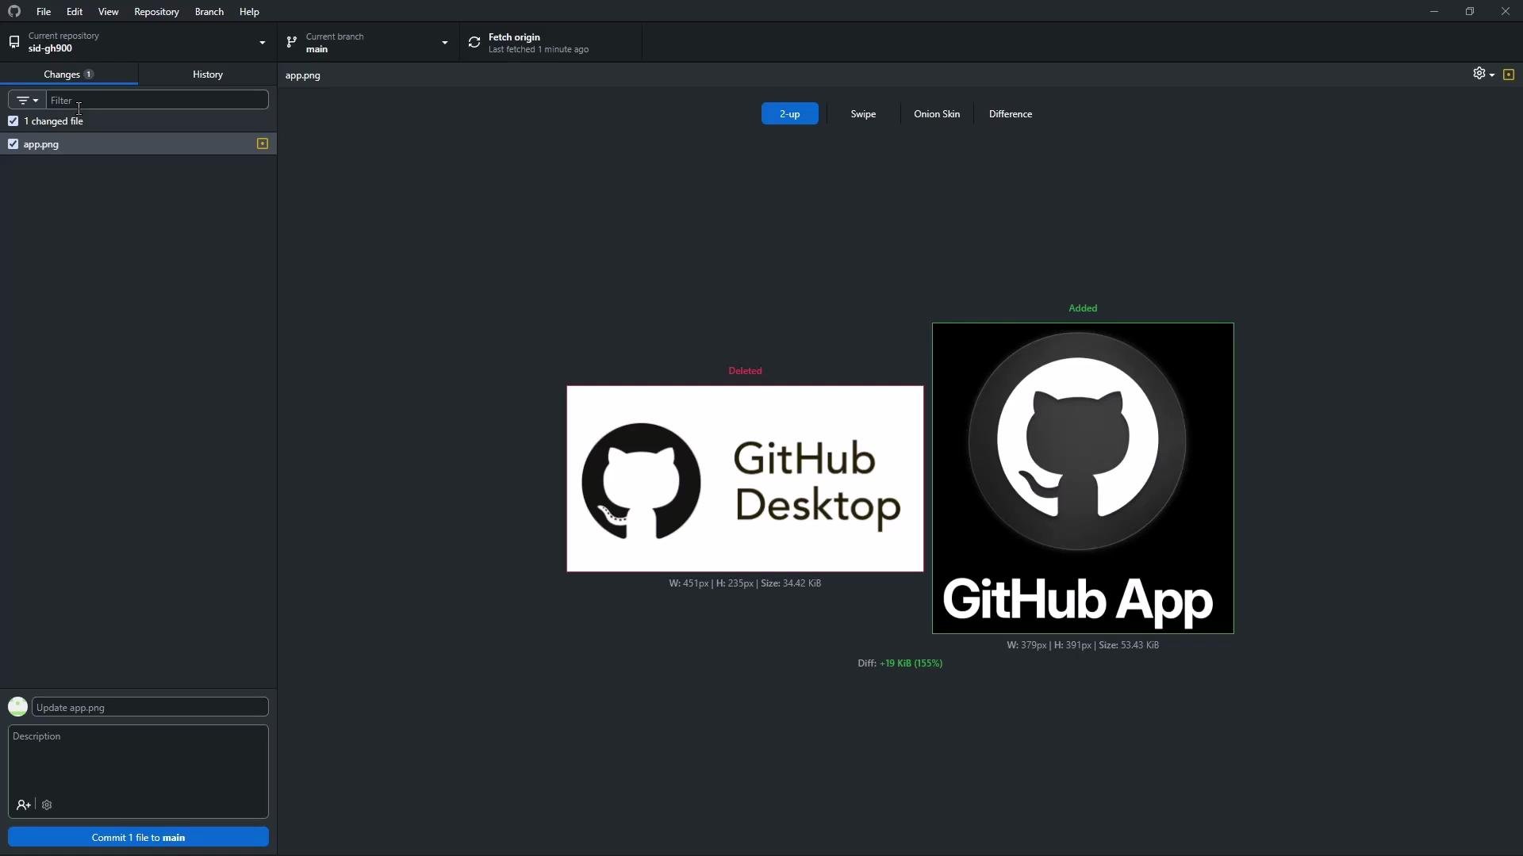
Task: Open the Branch menu
Action: [209, 11]
